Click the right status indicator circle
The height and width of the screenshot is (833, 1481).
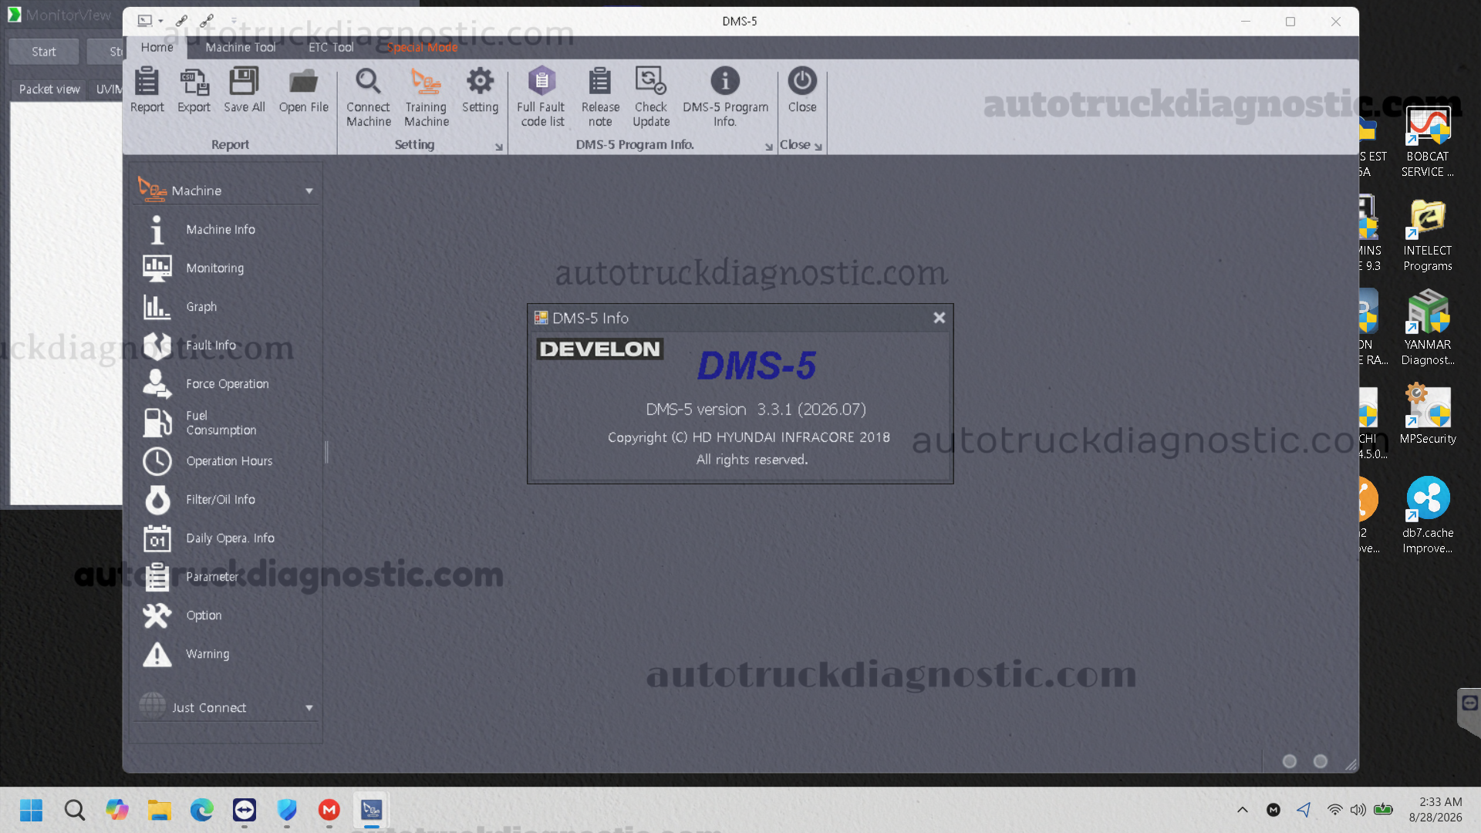(1321, 761)
